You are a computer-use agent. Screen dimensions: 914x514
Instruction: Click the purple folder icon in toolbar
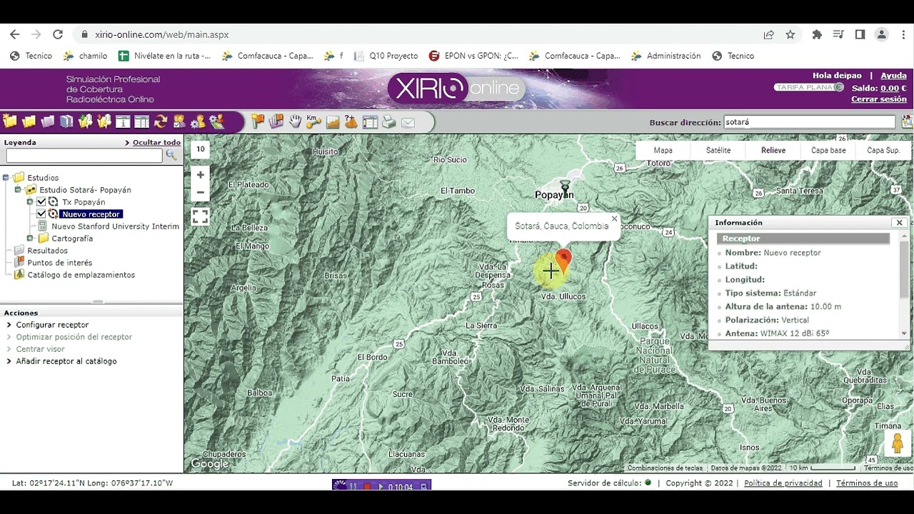click(x=47, y=121)
